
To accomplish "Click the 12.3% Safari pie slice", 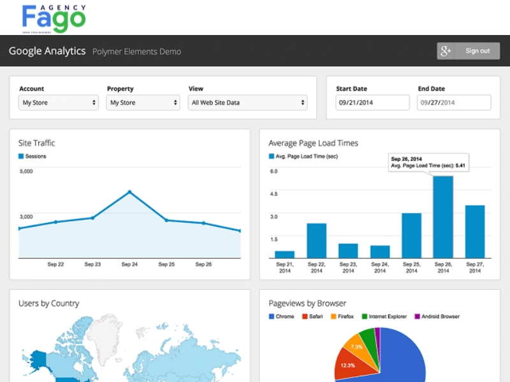I will tap(353, 365).
